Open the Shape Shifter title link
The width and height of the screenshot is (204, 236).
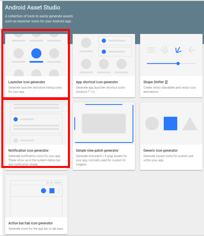[153, 82]
